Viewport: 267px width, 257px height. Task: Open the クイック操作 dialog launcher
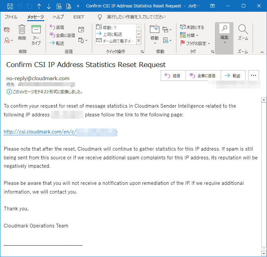coord(142,52)
